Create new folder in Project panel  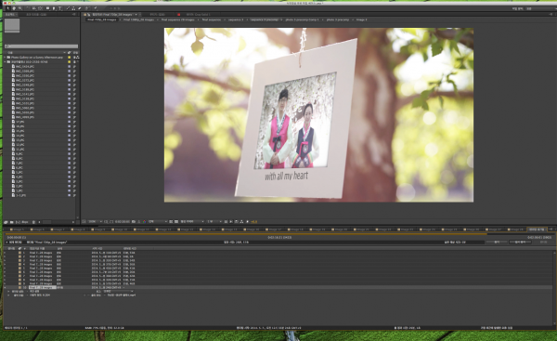(12, 222)
